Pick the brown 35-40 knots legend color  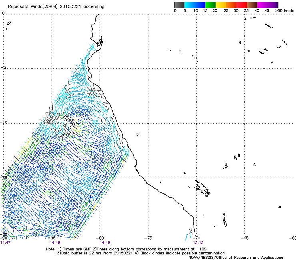[252, 5]
